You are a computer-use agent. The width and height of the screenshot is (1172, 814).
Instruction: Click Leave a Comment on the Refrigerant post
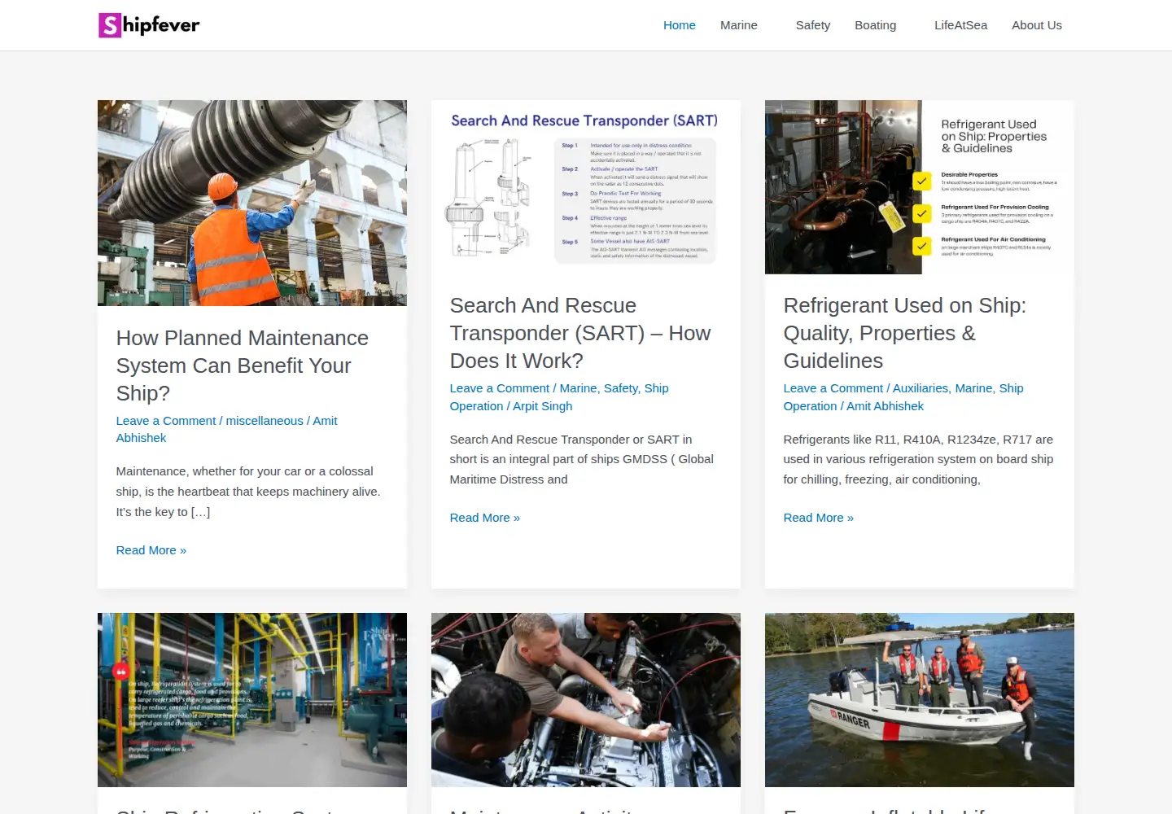(x=833, y=388)
